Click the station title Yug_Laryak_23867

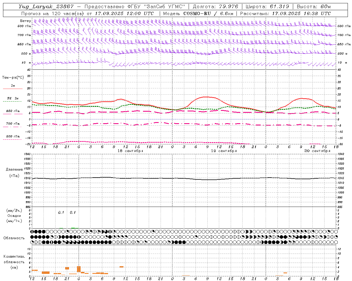[x=46, y=7]
